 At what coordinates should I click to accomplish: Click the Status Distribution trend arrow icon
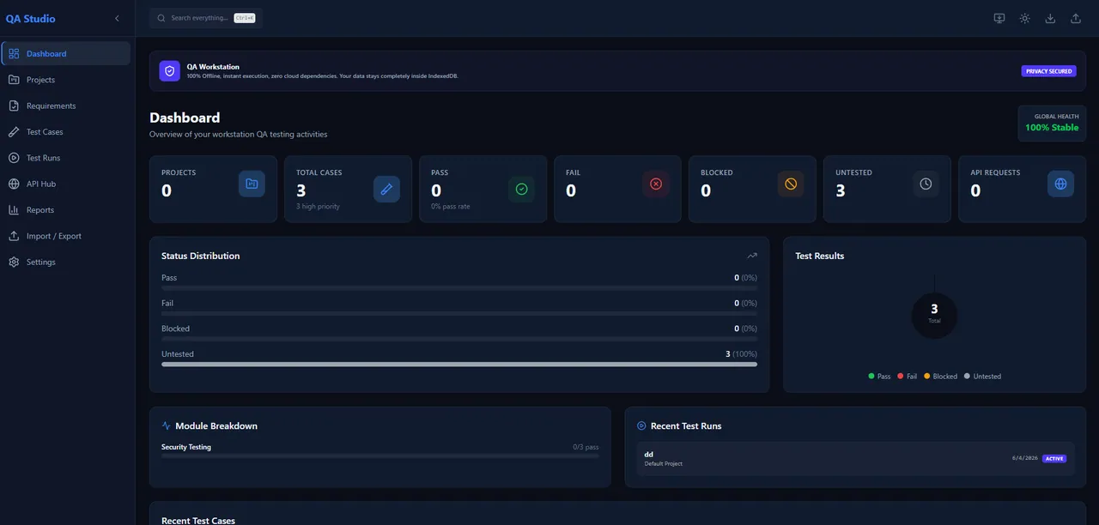[x=752, y=256]
